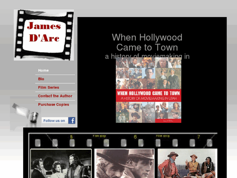Open Purchase Copies page

pyautogui.click(x=53, y=105)
